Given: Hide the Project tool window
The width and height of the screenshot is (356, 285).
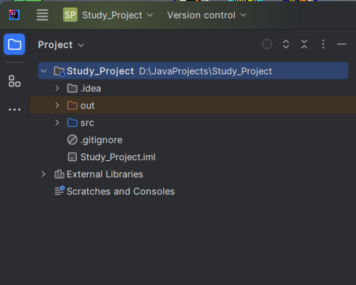Looking at the screenshot, I should tap(342, 44).
